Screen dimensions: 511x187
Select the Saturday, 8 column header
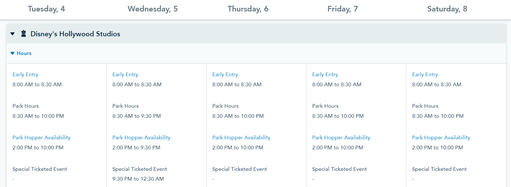[447, 9]
